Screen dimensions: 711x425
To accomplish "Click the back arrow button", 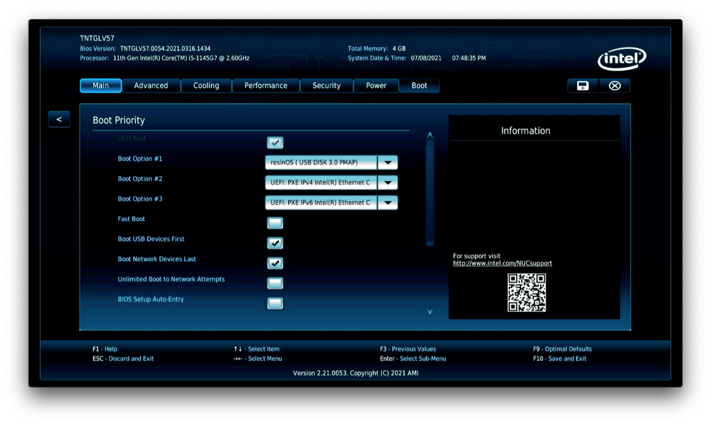I will tap(59, 119).
